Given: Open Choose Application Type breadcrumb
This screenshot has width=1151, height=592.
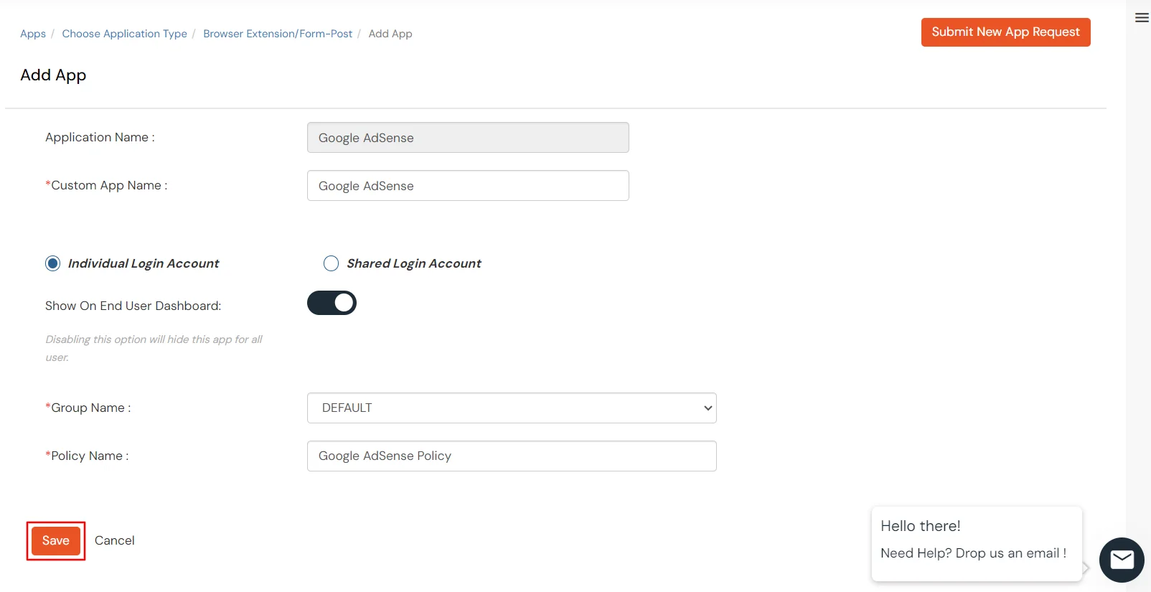Looking at the screenshot, I should coord(124,34).
